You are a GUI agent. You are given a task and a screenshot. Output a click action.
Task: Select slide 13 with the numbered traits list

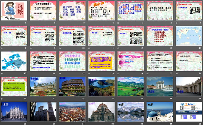[x=160, y=36]
